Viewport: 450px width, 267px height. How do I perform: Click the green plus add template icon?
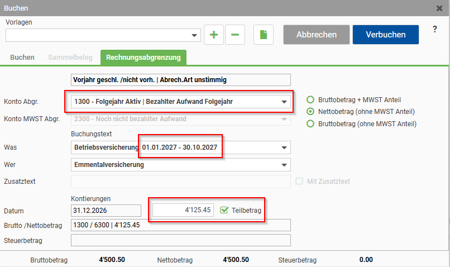[x=214, y=35]
